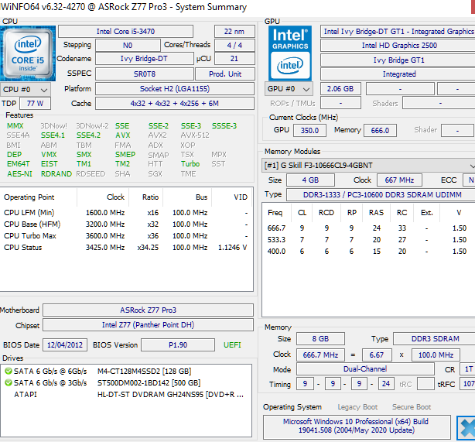475x442 pixels.
Task: Click green status icon for ST500DM002 drive
Action: pos(9,382)
